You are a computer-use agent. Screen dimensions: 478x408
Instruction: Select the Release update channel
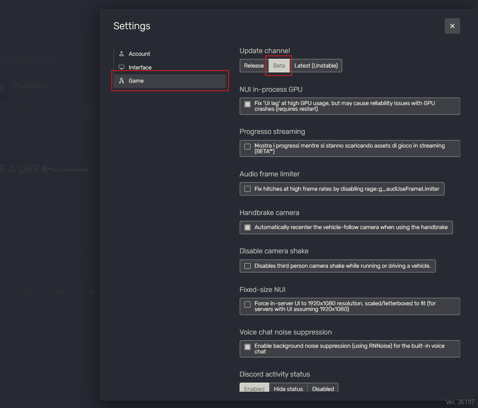(x=253, y=65)
